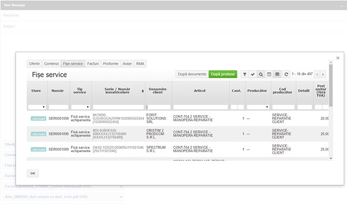Switch to the Oferte tab

point(34,64)
